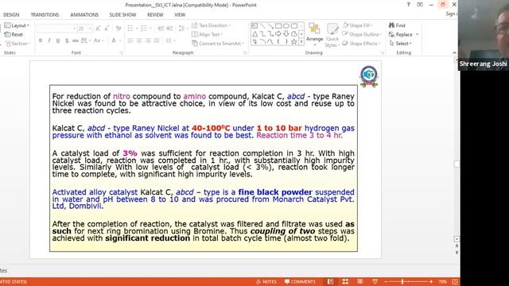The width and height of the screenshot is (509, 286).
Task: Click Increase Font Size icon
Action: (98, 29)
